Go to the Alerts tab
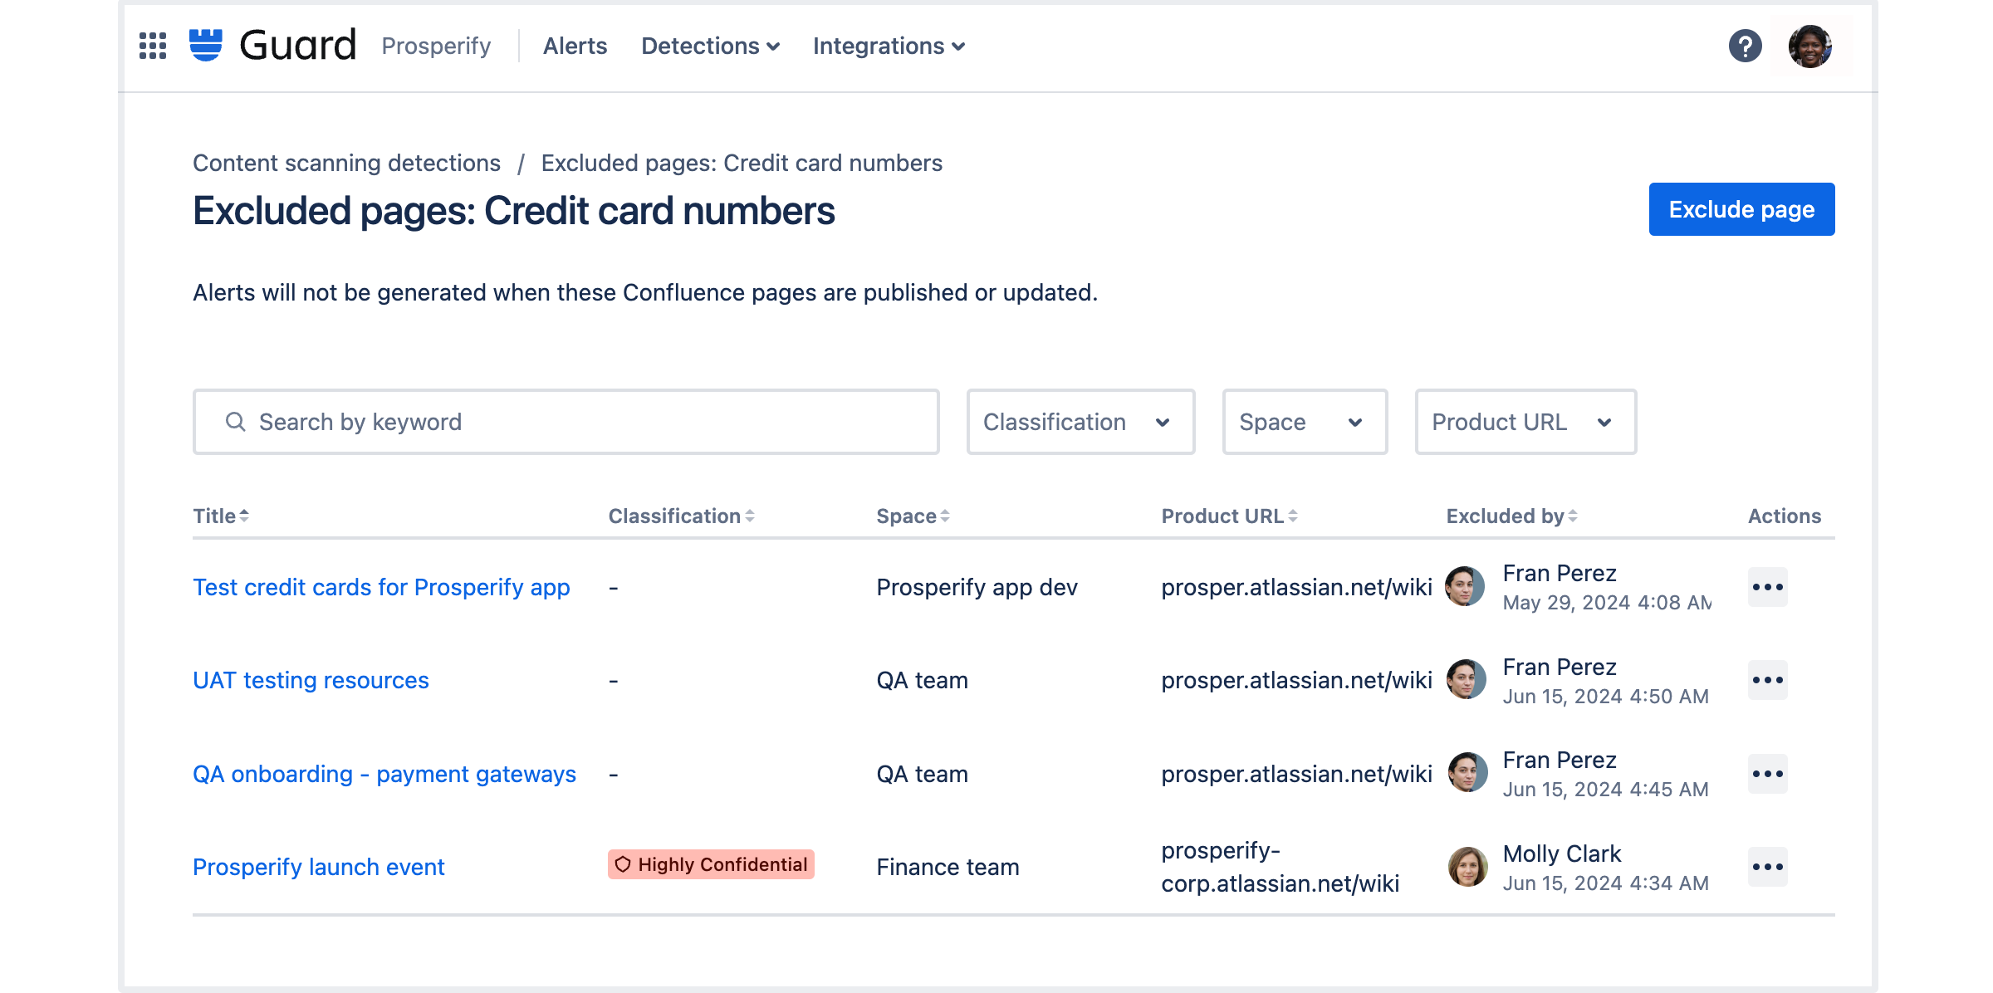 point(575,46)
